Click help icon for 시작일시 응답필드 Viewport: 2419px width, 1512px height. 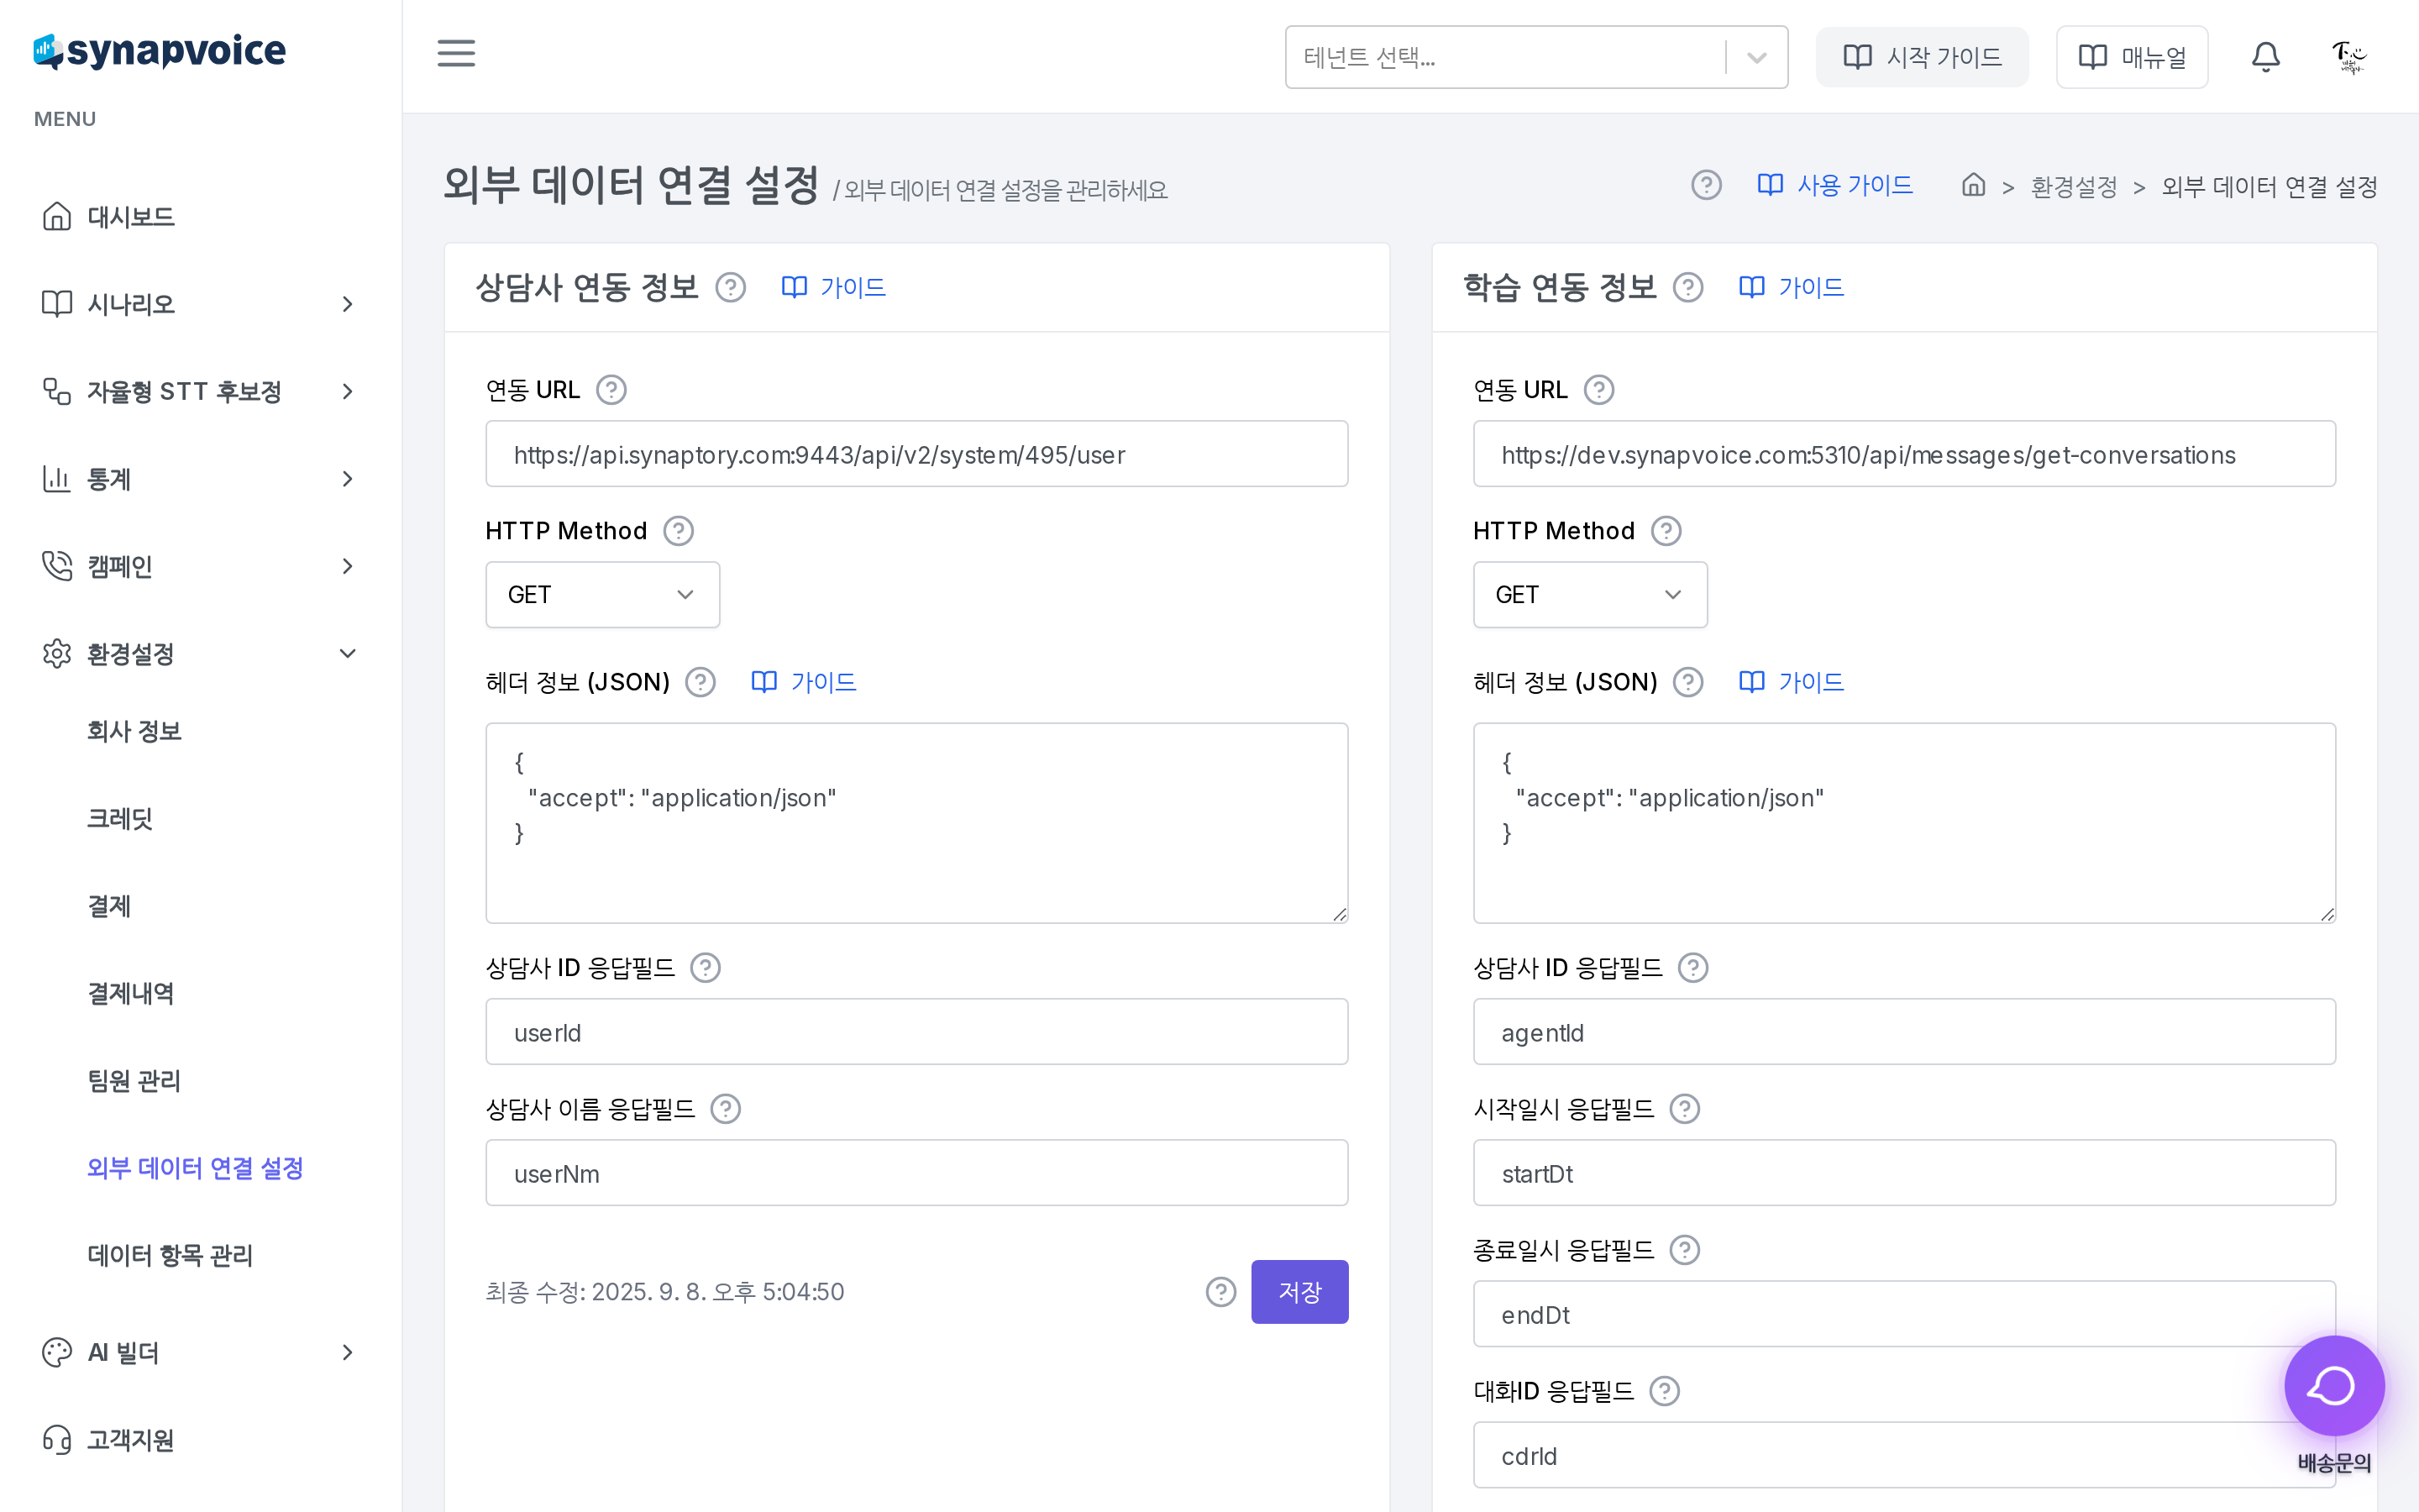[x=1685, y=1109]
